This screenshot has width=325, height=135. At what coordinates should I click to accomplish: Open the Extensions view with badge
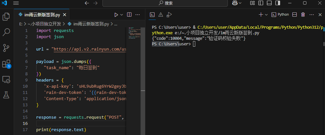[6, 64]
